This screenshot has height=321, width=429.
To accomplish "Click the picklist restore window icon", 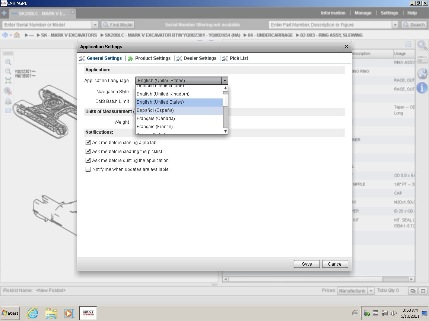I will click(413, 291).
